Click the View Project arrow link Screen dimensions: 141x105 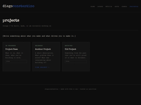(x=42, y=67)
